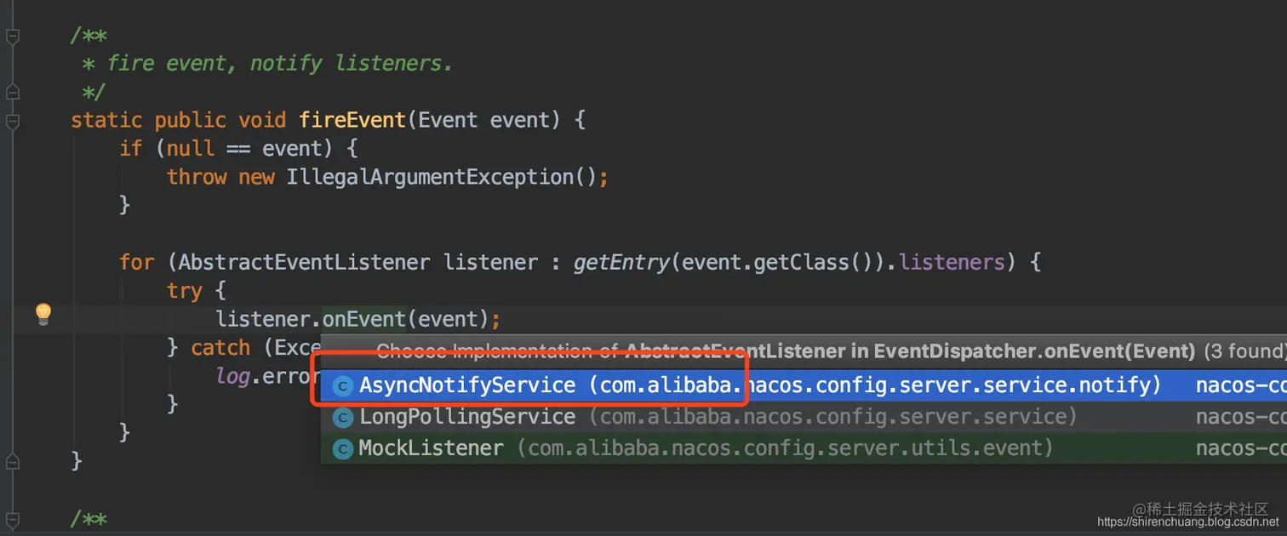Click the 'try' keyword
The width and height of the screenshot is (1287, 536).
185,291
